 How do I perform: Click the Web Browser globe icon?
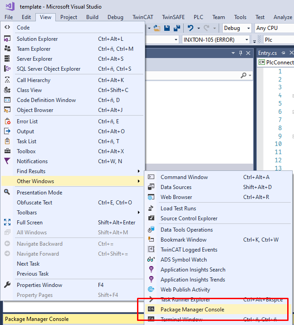pyautogui.click(x=151, y=197)
